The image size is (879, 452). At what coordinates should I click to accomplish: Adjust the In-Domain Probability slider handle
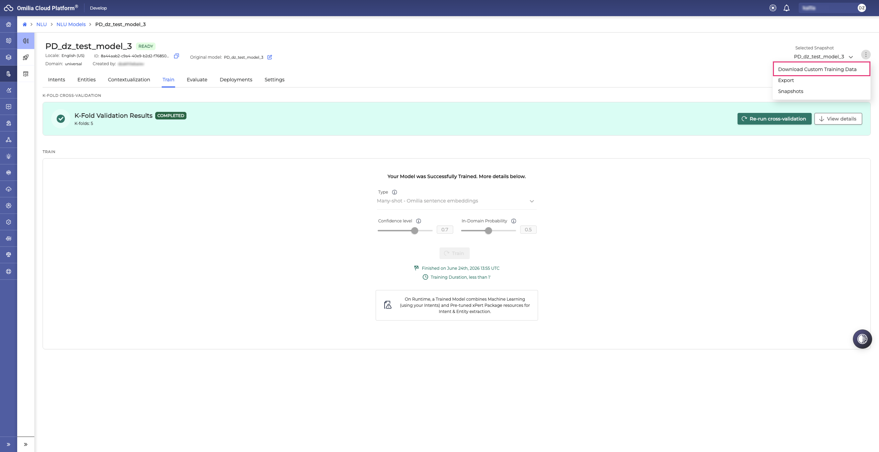click(489, 231)
